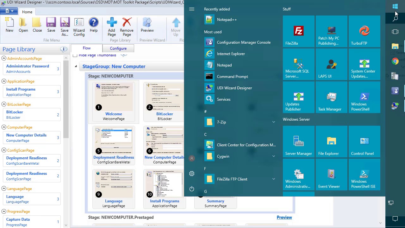Switch to the Flow tab
Viewport: 405px width, 228px height.
click(87, 48)
